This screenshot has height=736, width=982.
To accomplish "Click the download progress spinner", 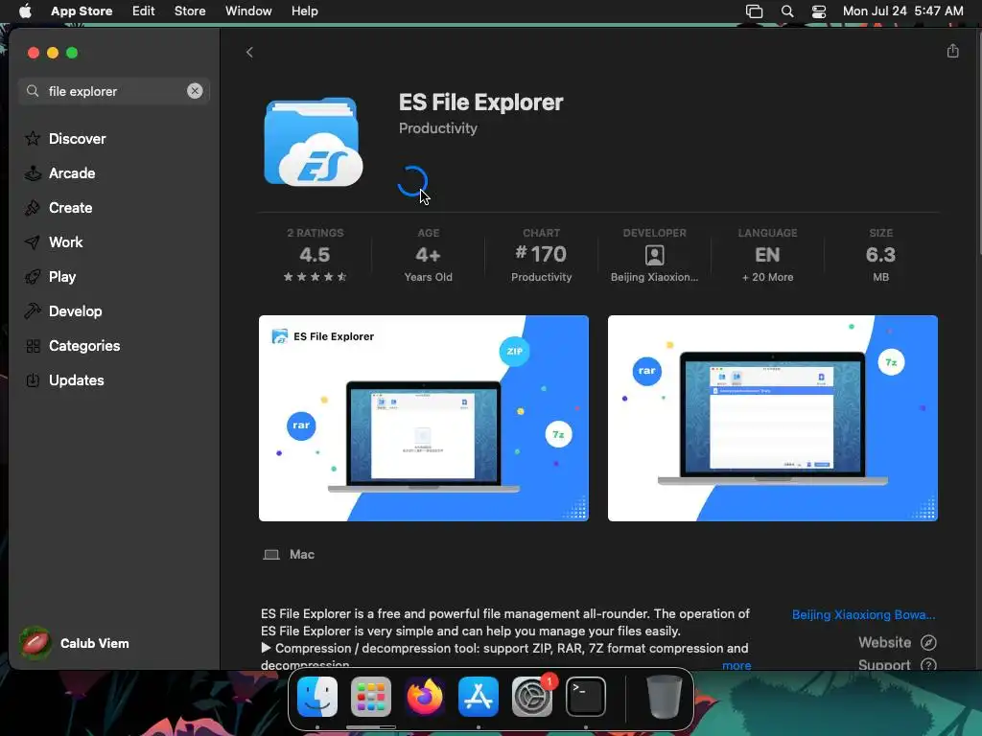I will coord(412,181).
